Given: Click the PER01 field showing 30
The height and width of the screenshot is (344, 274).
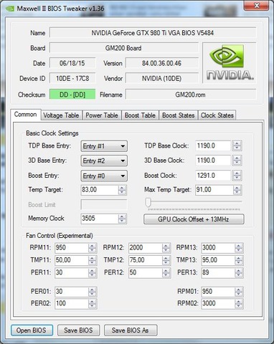Looking at the screenshot, I should pos(72,292).
